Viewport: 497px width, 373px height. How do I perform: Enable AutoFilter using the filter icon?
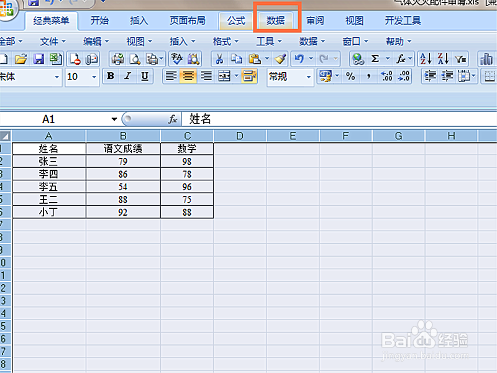click(x=460, y=60)
